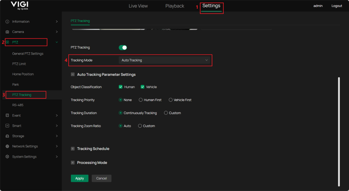Expand the Information menu chevron
Screen dimensions: 349x191
click(x=57, y=22)
